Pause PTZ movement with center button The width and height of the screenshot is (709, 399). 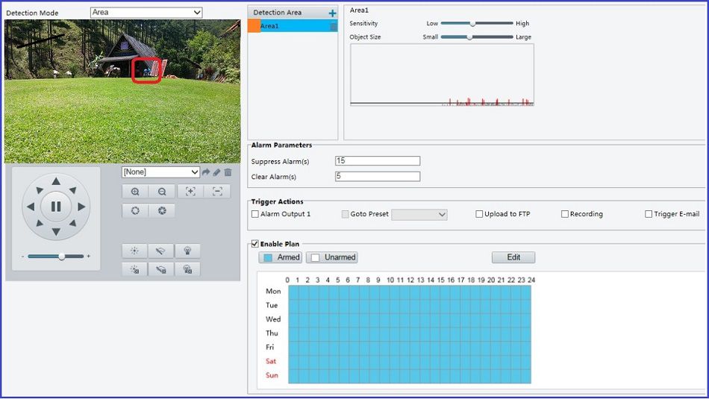point(56,207)
